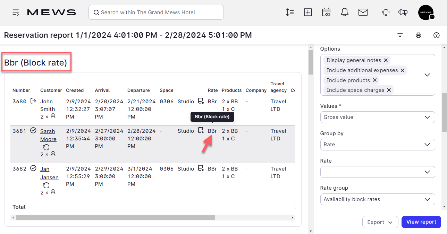
Task: Remove the Include products option
Action: [375, 80]
